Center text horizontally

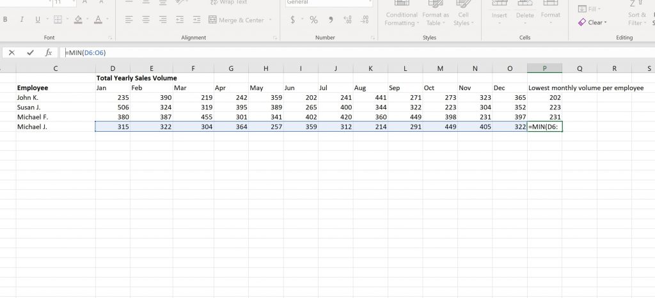point(146,20)
